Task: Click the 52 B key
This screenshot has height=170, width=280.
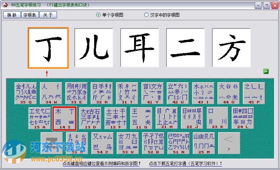Action: 153,143
